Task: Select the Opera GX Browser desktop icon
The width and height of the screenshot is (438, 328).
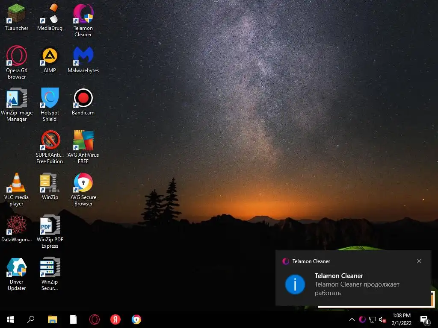Action: 17,62
